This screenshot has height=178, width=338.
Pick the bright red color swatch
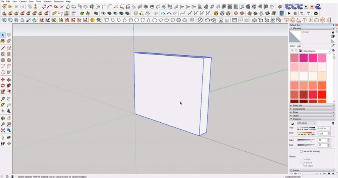[x=322, y=95]
